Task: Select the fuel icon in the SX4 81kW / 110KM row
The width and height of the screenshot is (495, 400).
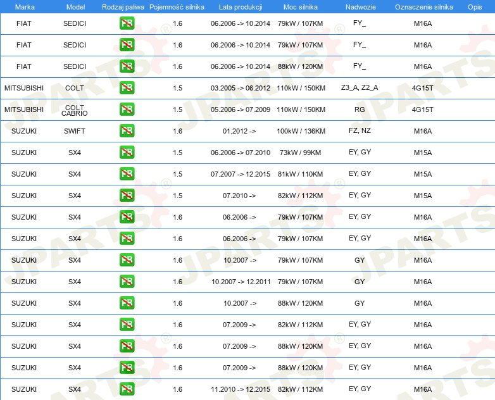Action: [x=127, y=173]
